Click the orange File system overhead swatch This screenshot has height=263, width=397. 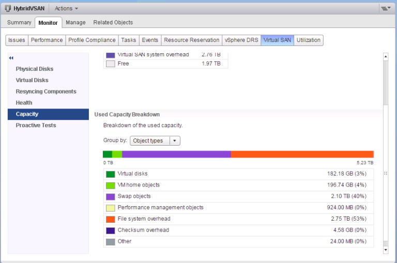[x=110, y=219]
